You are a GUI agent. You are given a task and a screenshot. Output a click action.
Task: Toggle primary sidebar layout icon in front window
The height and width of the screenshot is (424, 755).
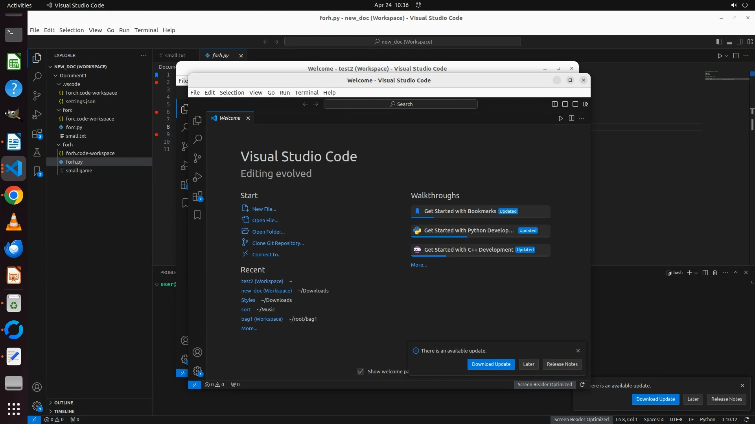pos(554,104)
